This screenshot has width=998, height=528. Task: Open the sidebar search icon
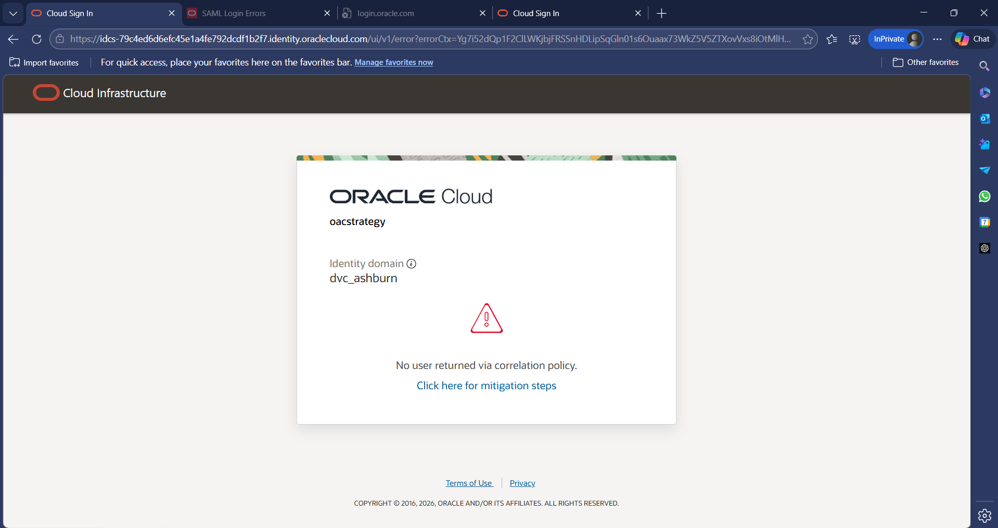(x=984, y=66)
